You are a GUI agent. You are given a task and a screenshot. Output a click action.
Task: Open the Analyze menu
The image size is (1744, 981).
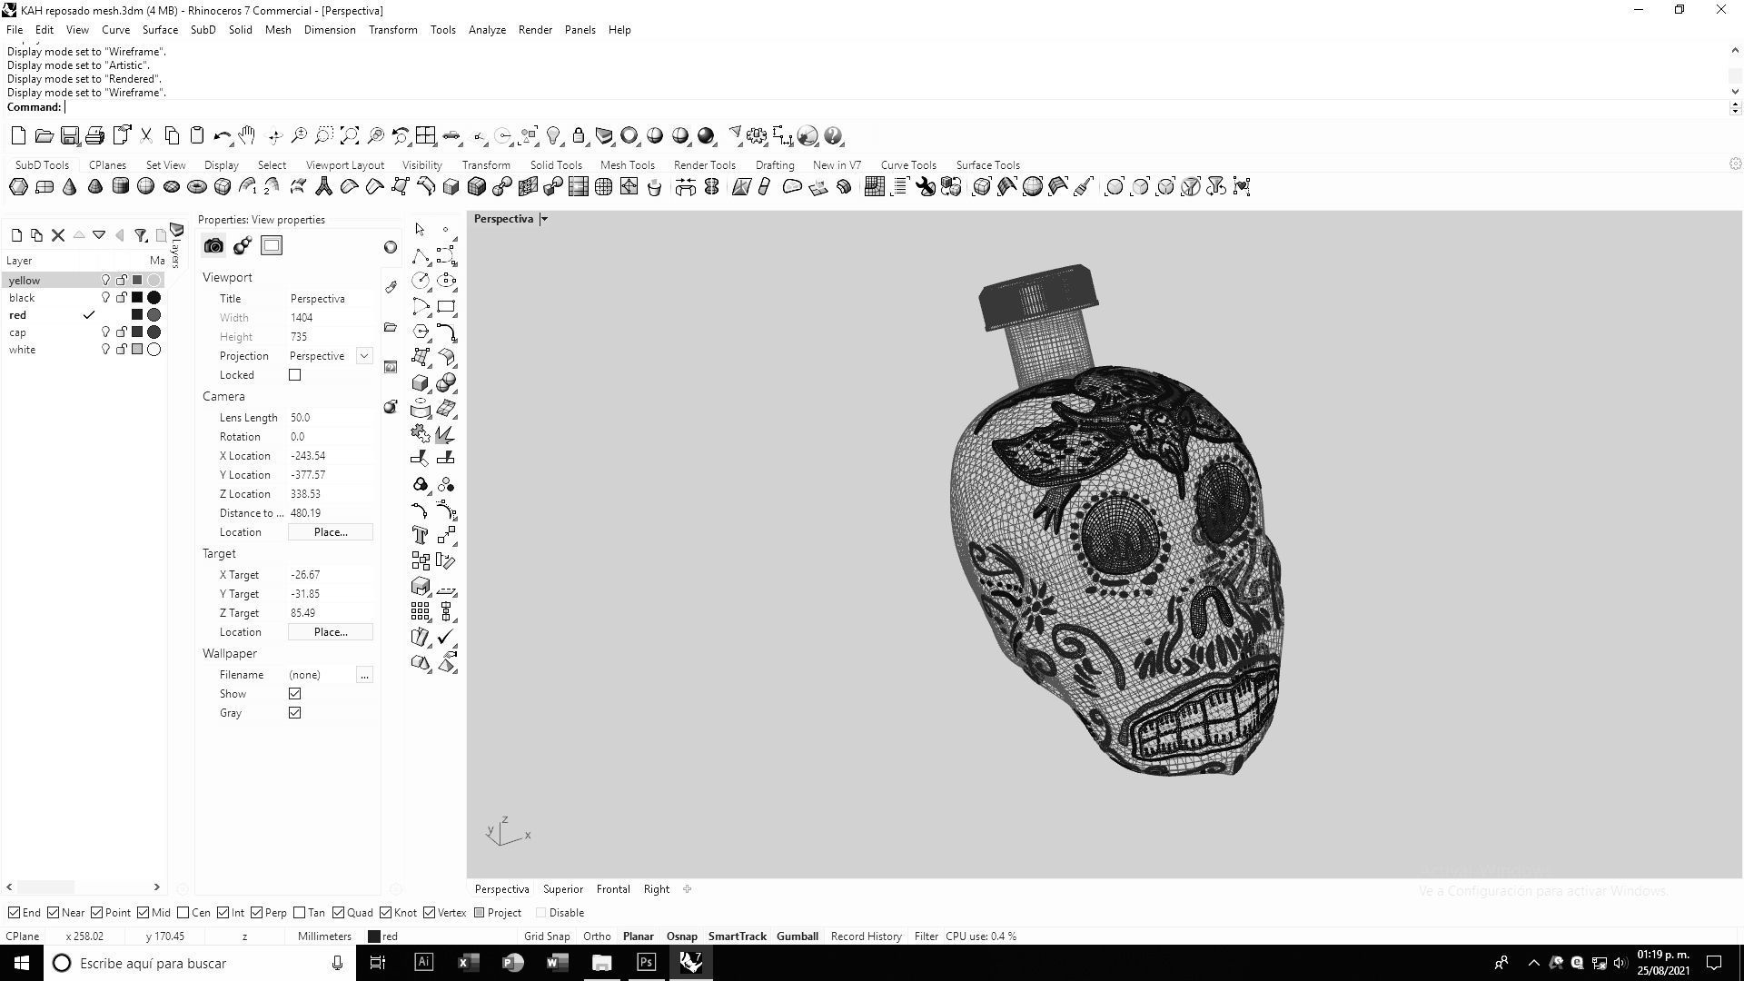pos(487,30)
